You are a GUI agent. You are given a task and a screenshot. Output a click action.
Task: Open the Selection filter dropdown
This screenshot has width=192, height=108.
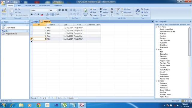(127, 9)
